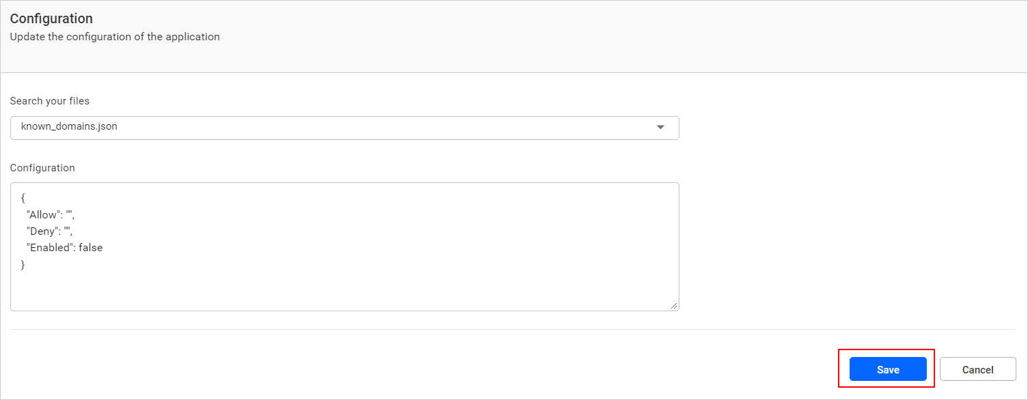
Task: Click inside the Configuration JSON editor
Action: (342, 287)
